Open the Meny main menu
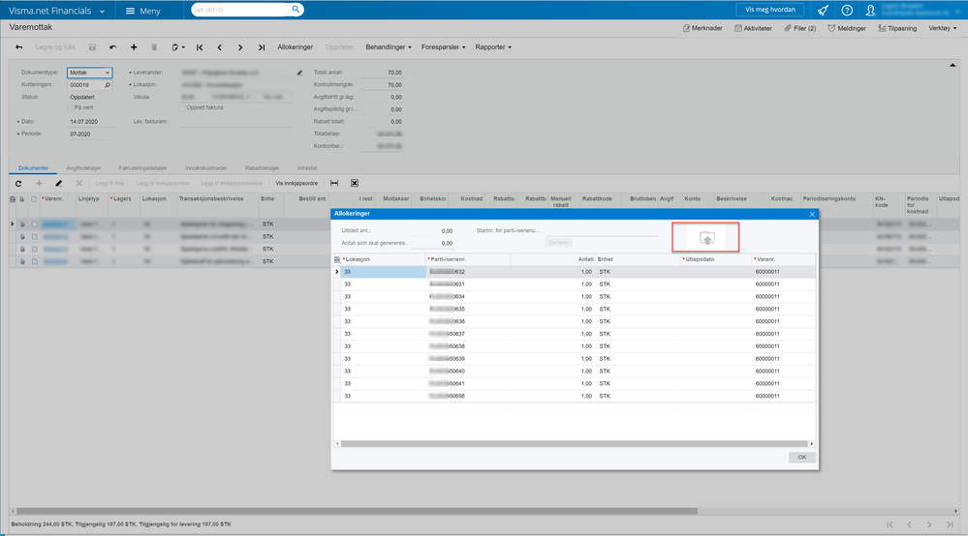The image size is (968, 536). [142, 10]
